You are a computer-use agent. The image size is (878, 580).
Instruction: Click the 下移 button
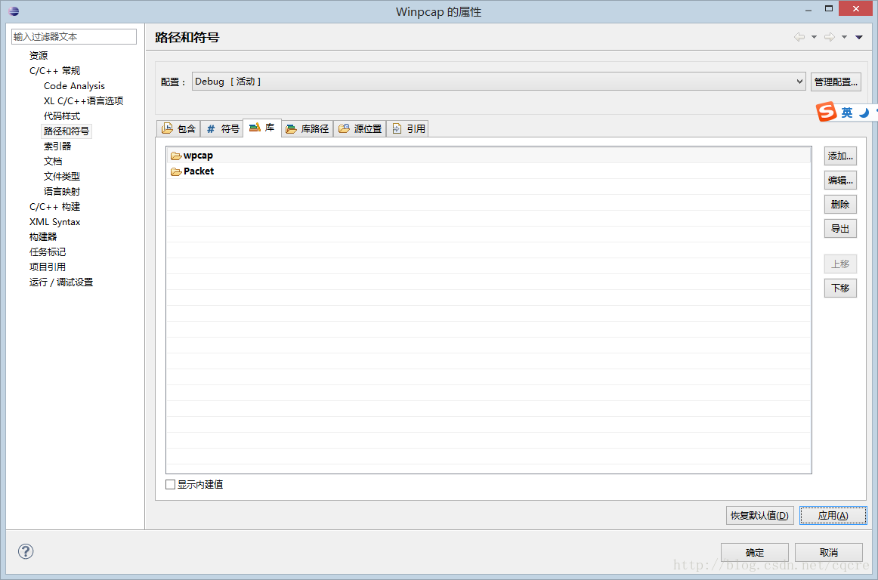click(x=840, y=288)
